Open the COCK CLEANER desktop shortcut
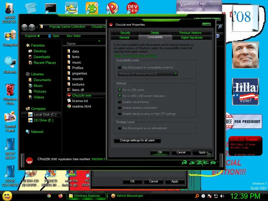Viewport: 268px width, 201px height. pos(10,176)
